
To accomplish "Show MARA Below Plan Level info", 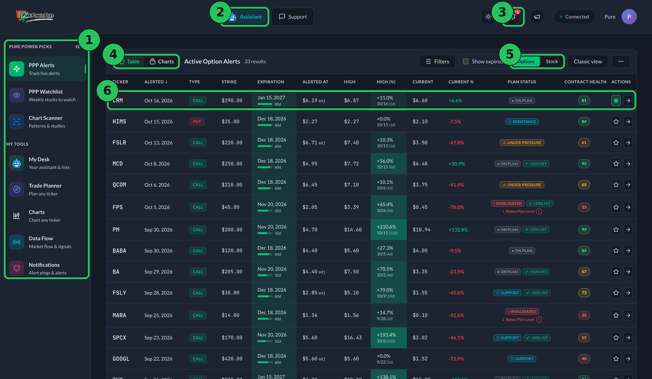I will [x=539, y=320].
